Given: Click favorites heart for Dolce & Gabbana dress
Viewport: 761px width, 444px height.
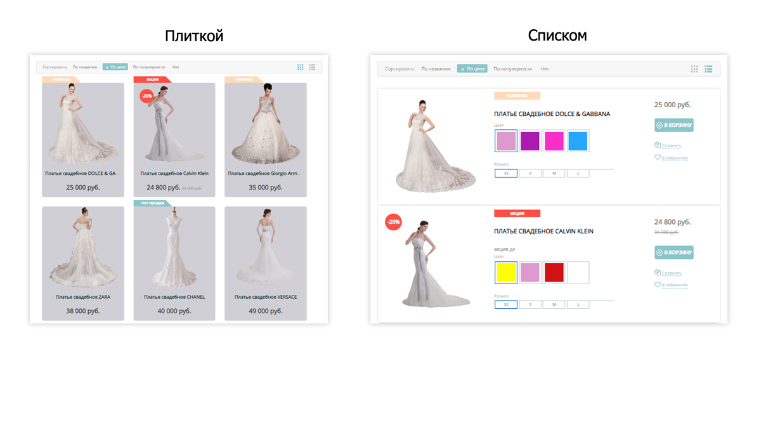Looking at the screenshot, I should [x=658, y=157].
